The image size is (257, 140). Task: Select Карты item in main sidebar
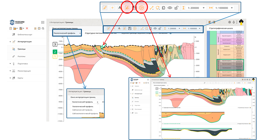click(x=20, y=78)
